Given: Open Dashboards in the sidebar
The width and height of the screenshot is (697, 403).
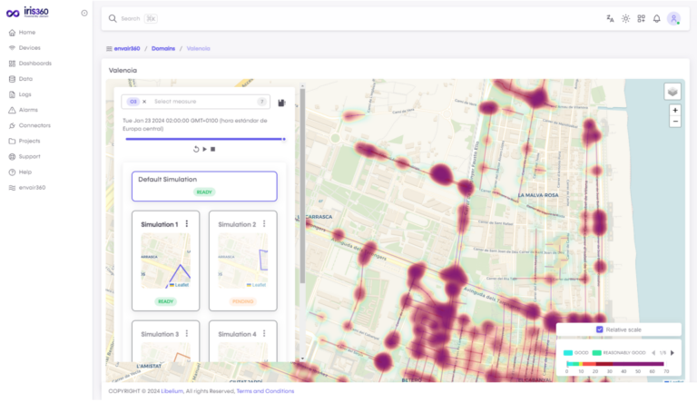Looking at the screenshot, I should tap(34, 64).
